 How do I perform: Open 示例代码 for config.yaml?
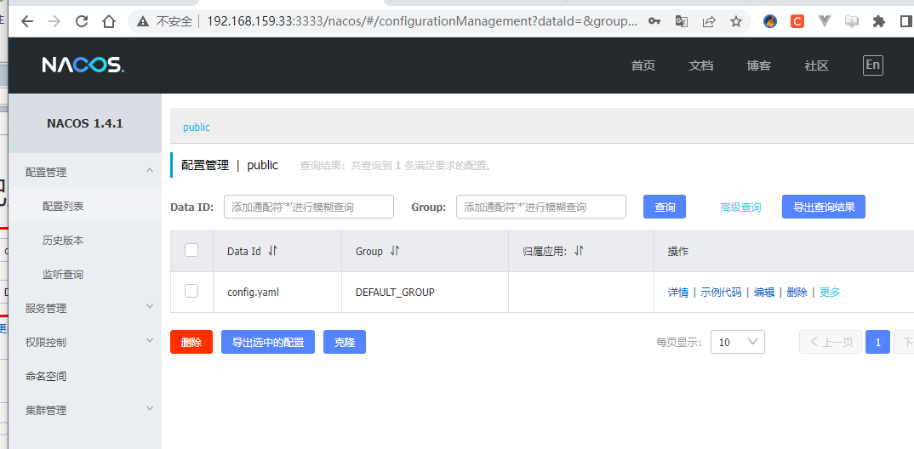(721, 293)
